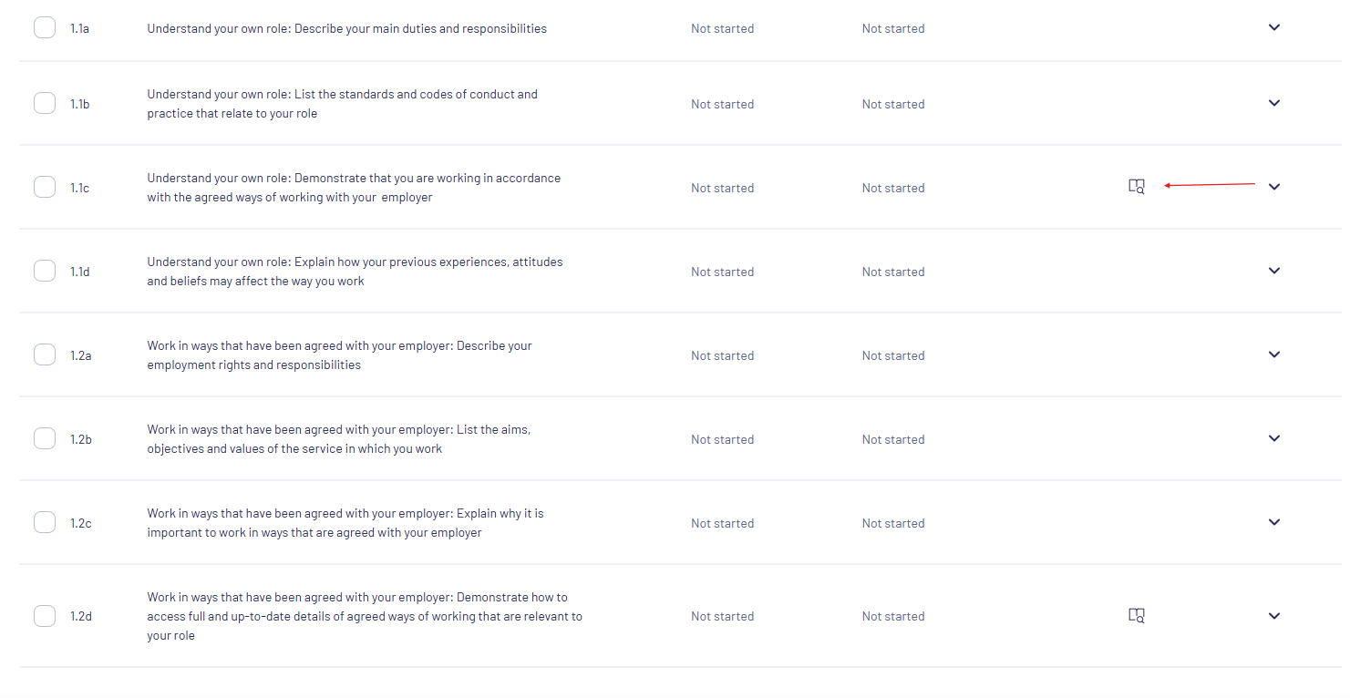Expand the 1.2a employment rights row
1350x698 pixels.
(x=1274, y=354)
